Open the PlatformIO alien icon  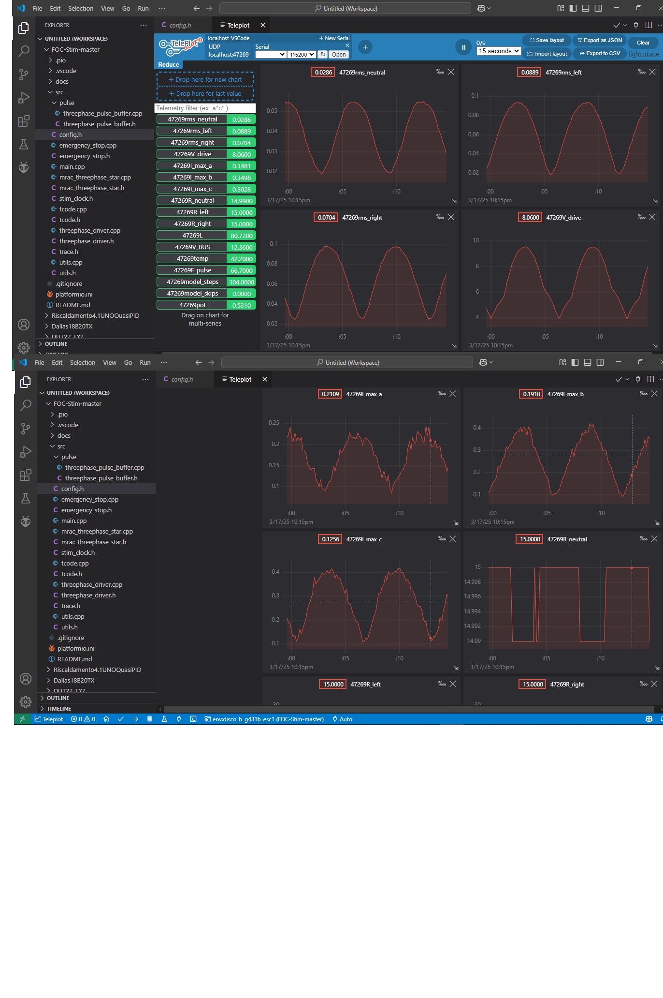pos(24,167)
